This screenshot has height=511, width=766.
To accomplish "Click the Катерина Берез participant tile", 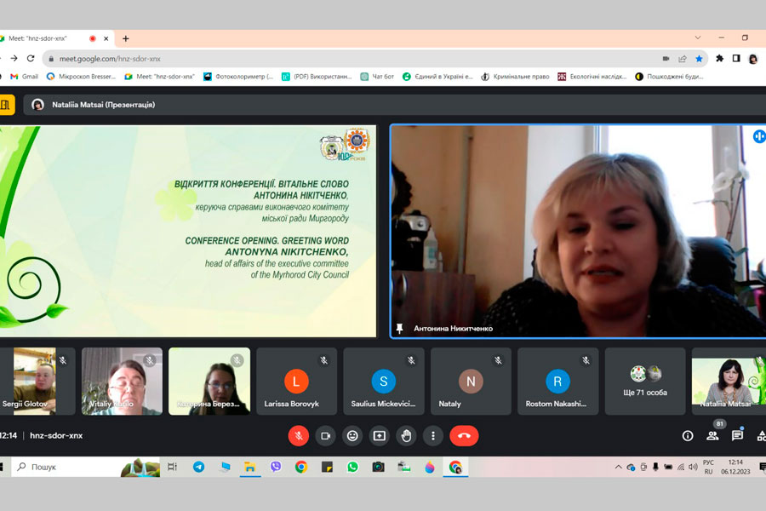I will [209, 381].
